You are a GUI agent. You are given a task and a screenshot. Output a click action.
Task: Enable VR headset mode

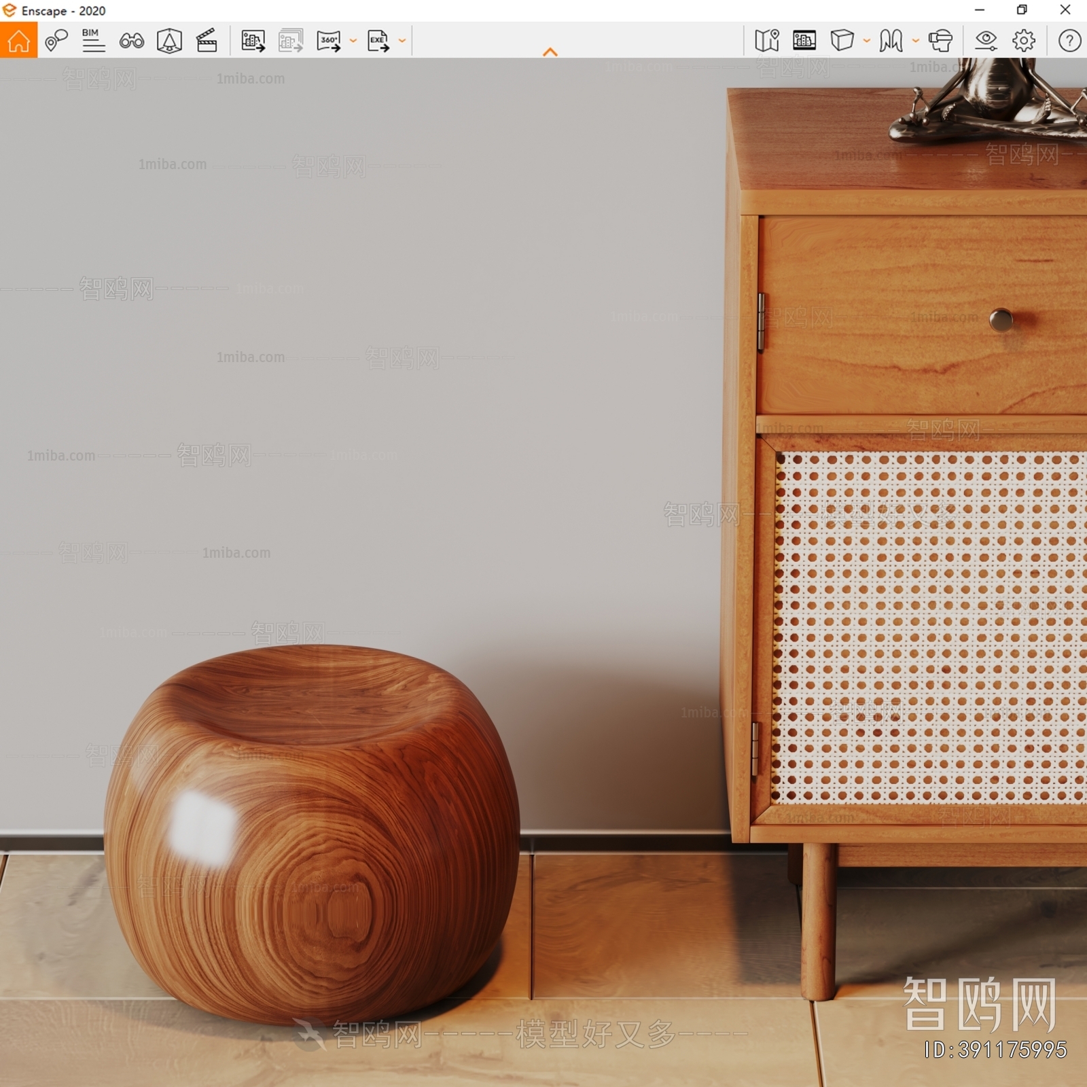[x=941, y=41]
